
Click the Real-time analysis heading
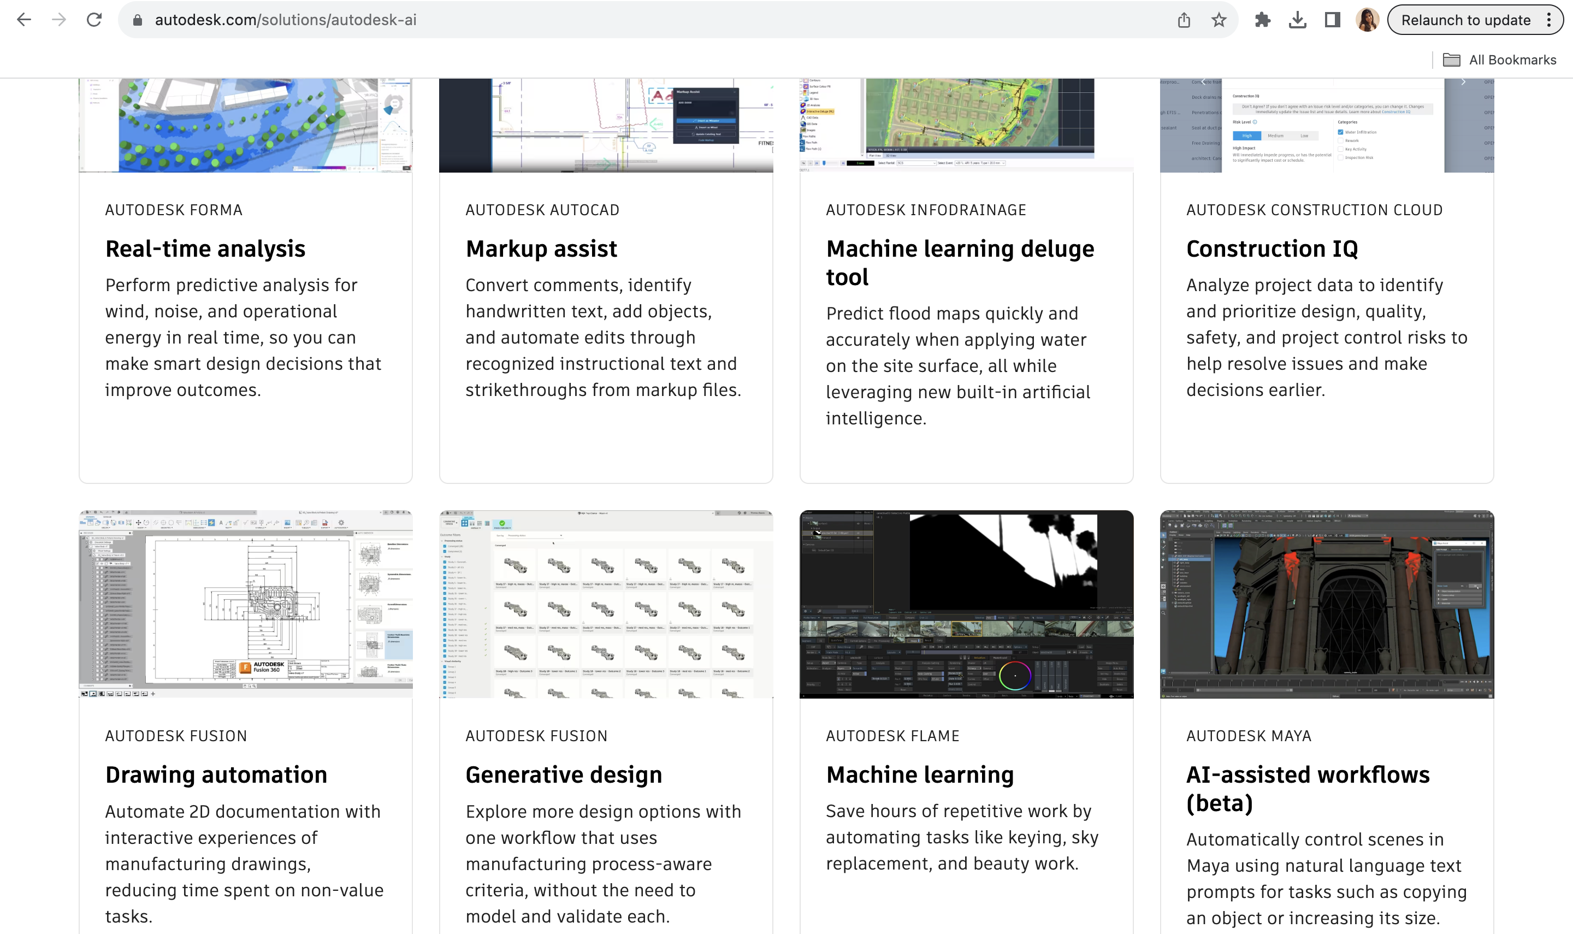click(x=205, y=249)
